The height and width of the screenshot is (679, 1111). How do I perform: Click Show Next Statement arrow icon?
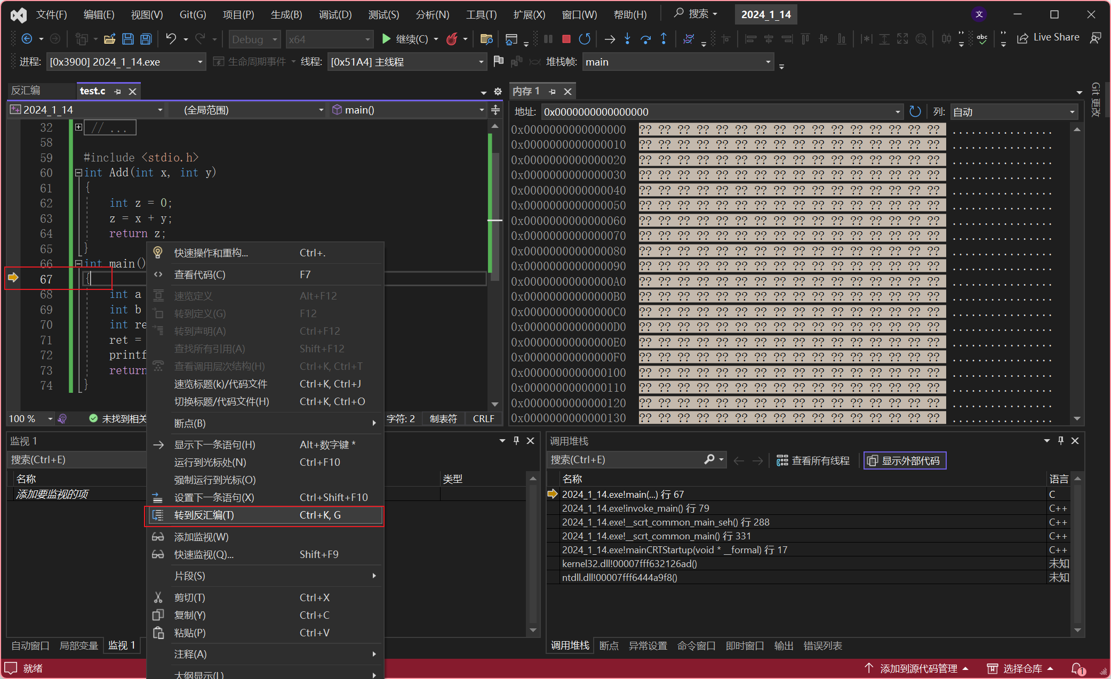tap(610, 39)
